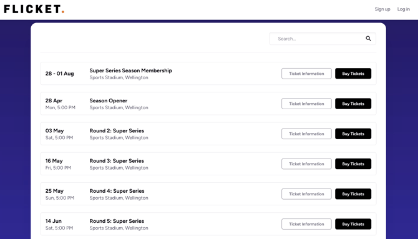Click the search magnifier icon
Screen dimensions: 418x239
coord(369,39)
